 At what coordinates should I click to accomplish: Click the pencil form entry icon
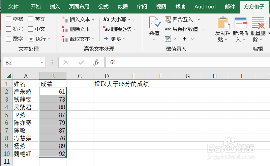(168, 39)
